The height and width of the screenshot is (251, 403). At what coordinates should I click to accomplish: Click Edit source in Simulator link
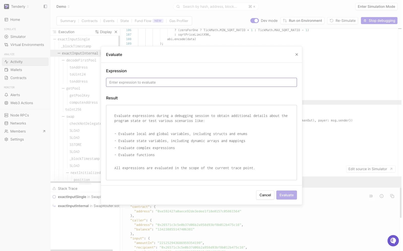coord(371,169)
